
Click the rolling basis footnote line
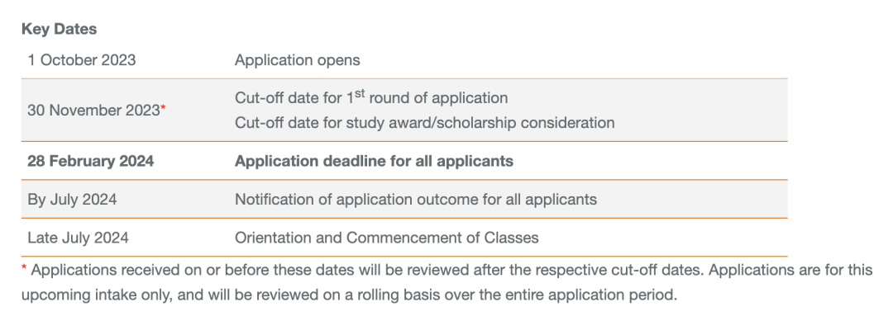349,295
